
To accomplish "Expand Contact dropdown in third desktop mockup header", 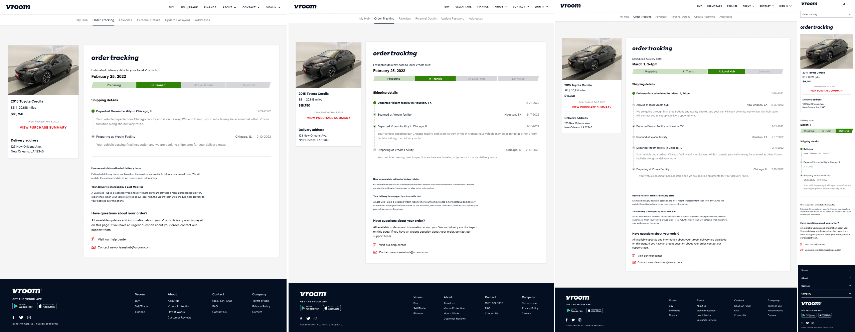I will coord(766,6).
